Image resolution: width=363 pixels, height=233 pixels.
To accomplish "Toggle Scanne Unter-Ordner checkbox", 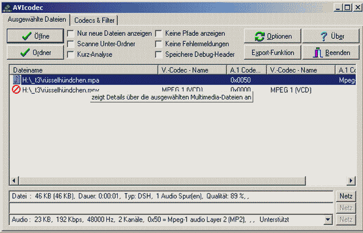I will point(70,44).
